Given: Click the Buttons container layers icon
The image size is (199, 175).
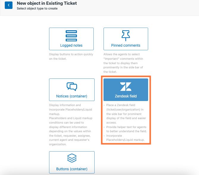Looking at the screenshot, I should 72,158.
